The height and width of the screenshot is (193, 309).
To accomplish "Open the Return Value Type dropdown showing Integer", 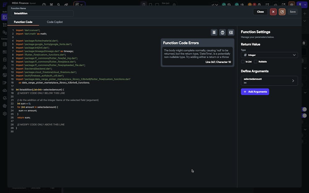I will click(x=269, y=55).
